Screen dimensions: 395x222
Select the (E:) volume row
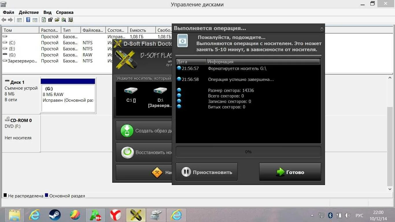tap(57, 49)
